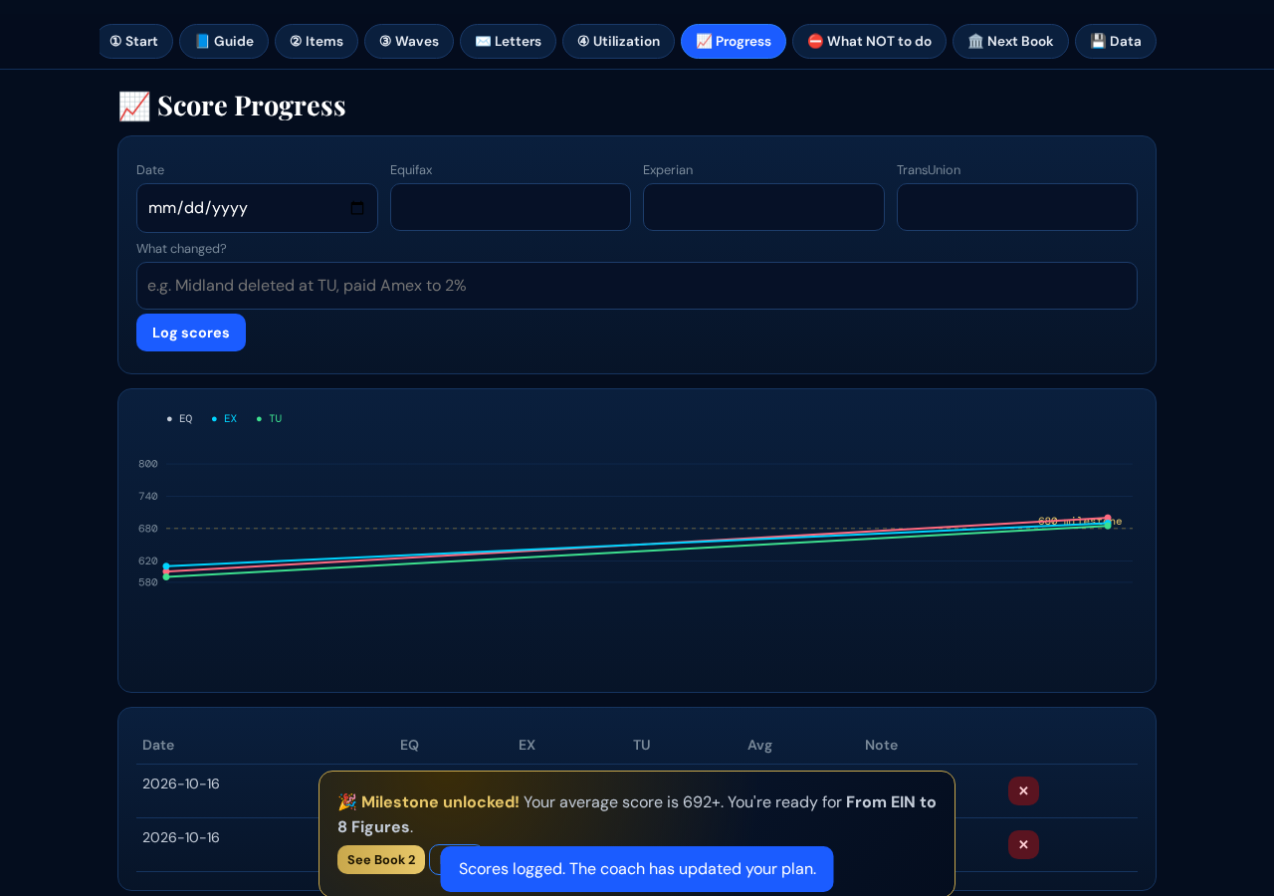Switch to the Utilization tab
Viewport: 1274px width, 896px height.
[x=618, y=42]
